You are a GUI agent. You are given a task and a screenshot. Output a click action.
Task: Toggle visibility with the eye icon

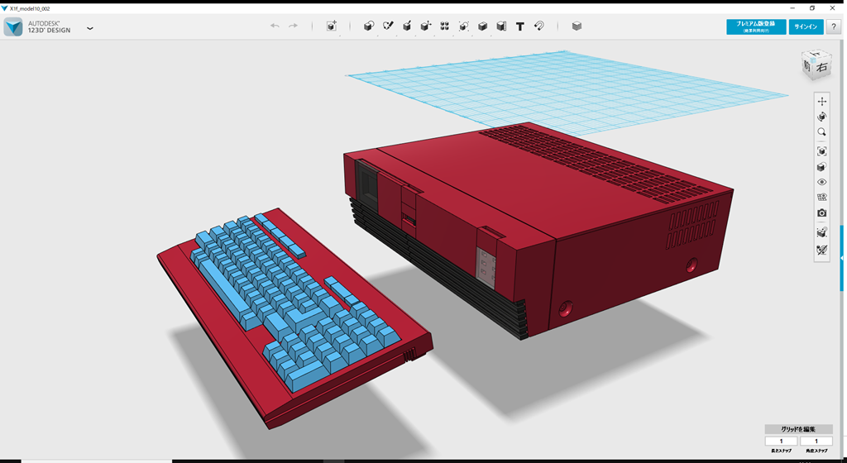821,182
